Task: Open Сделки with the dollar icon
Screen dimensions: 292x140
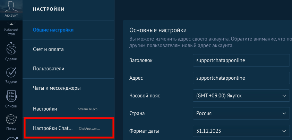Action: (x=11, y=52)
